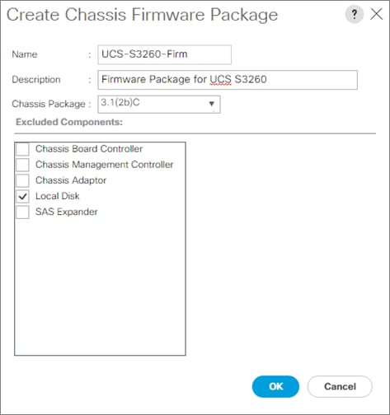Expand the Chassis Package dropdown arrow
This screenshot has width=390, height=415.
(211, 104)
